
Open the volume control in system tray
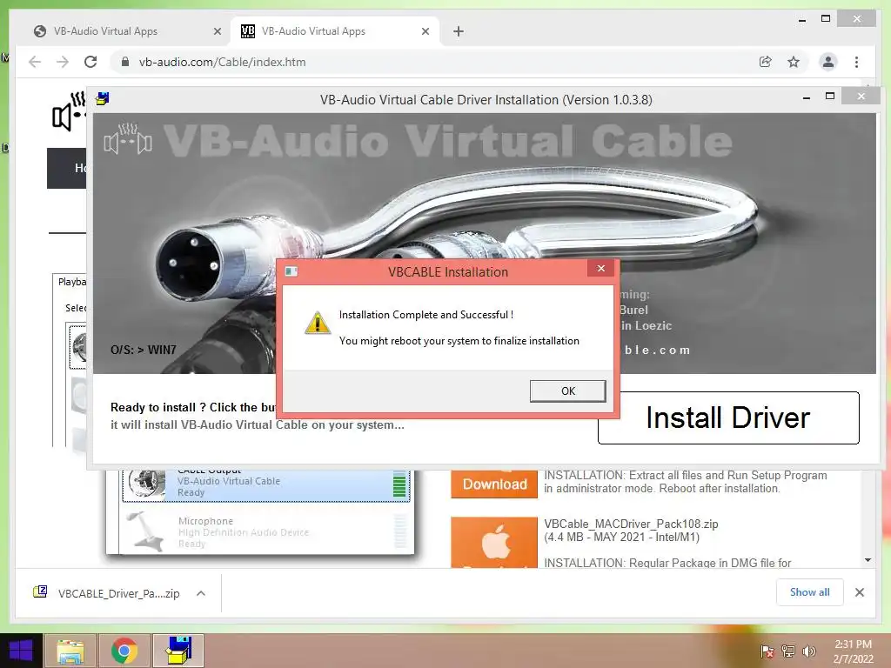click(x=808, y=651)
